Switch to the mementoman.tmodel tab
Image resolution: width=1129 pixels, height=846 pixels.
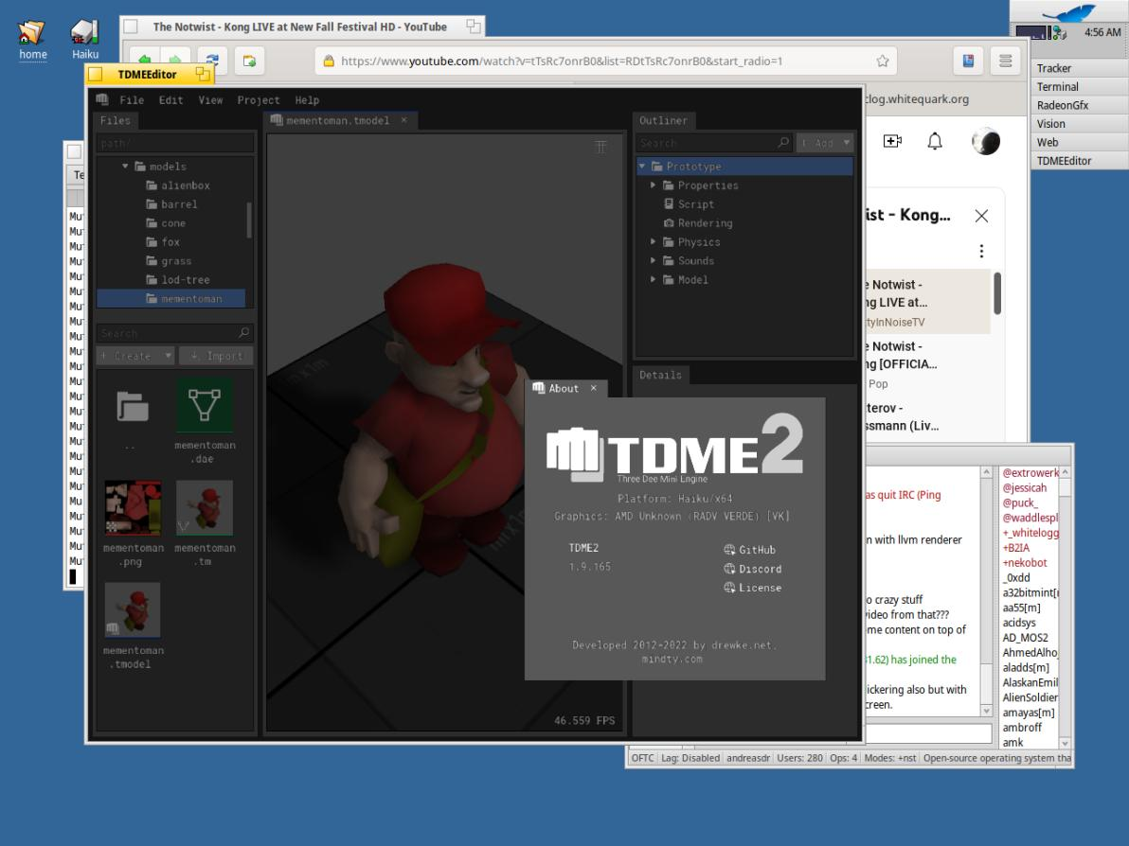(337, 121)
